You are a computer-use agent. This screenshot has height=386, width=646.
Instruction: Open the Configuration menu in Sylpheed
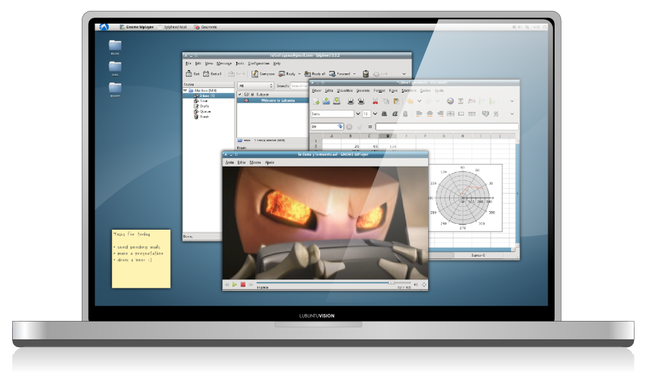pos(258,63)
